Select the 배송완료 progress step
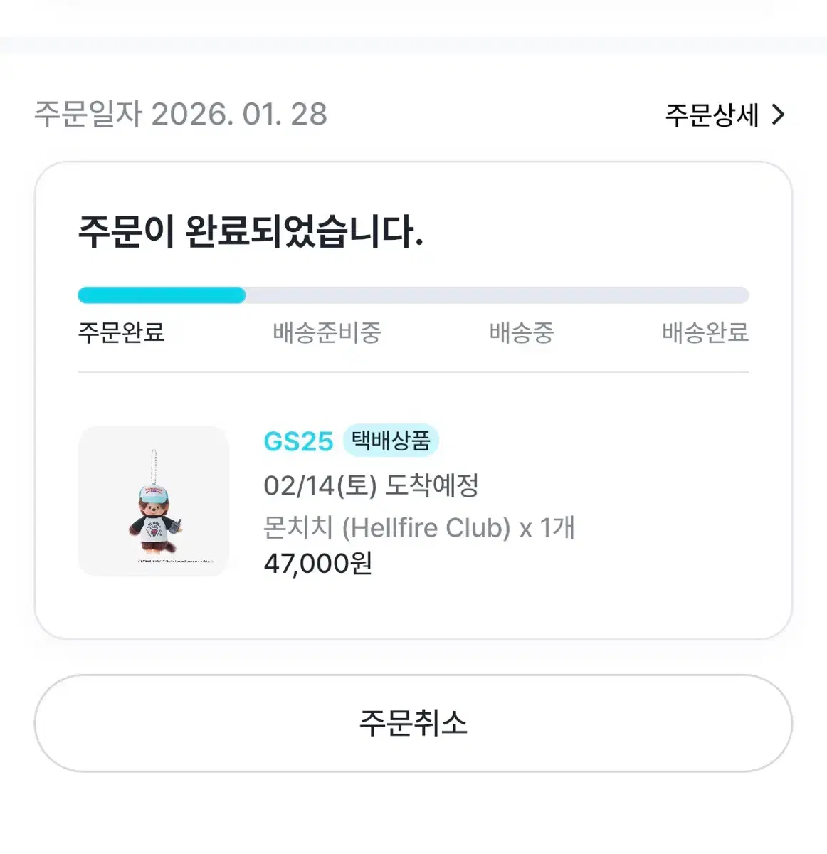 tap(705, 332)
